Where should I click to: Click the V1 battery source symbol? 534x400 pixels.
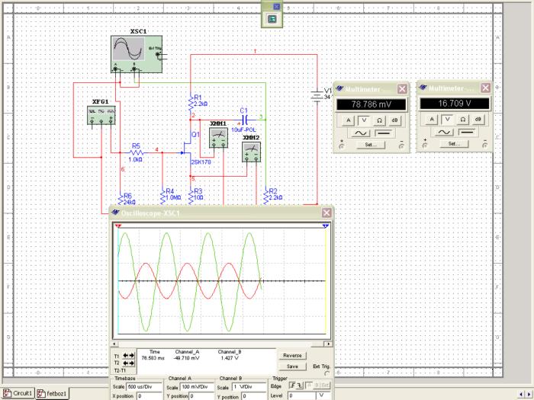tap(317, 96)
